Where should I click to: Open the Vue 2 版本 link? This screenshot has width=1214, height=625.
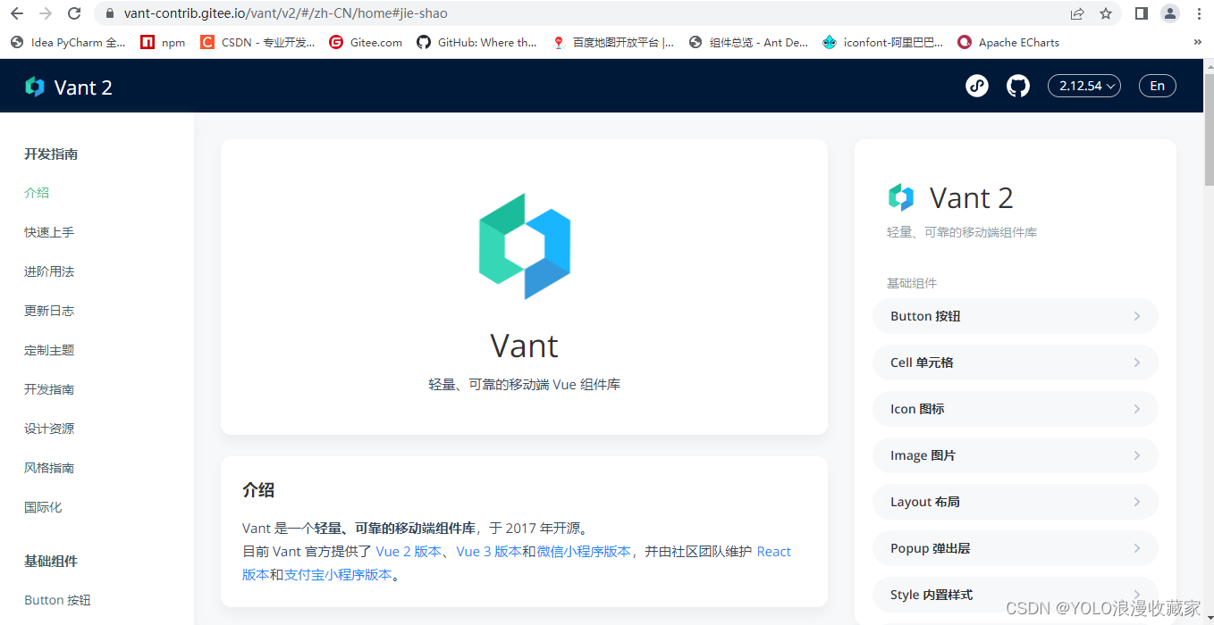409,552
